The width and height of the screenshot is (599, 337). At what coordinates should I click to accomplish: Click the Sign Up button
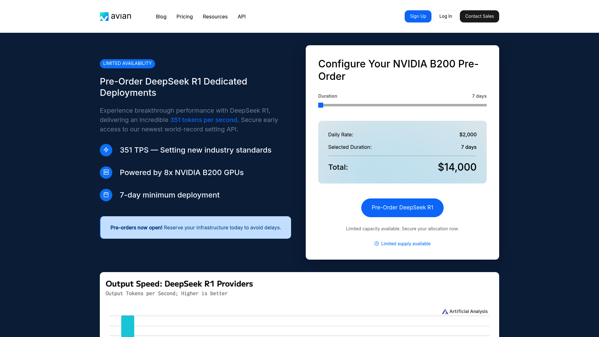point(418,16)
